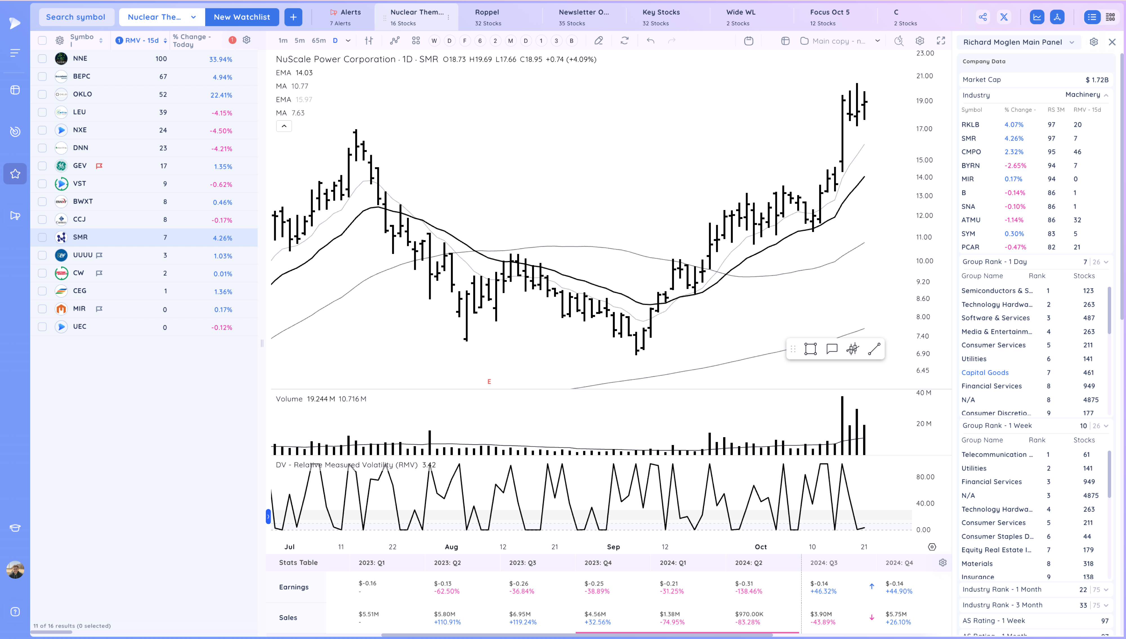The image size is (1126, 639).
Task: Select the rectangle drawing tool
Action: point(810,349)
